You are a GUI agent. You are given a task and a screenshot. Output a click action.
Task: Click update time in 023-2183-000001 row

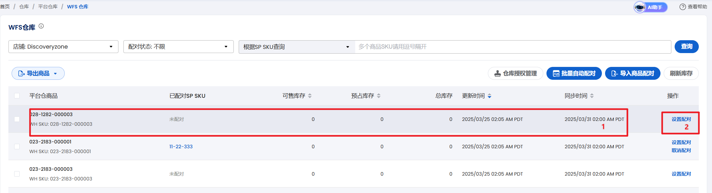492,146
